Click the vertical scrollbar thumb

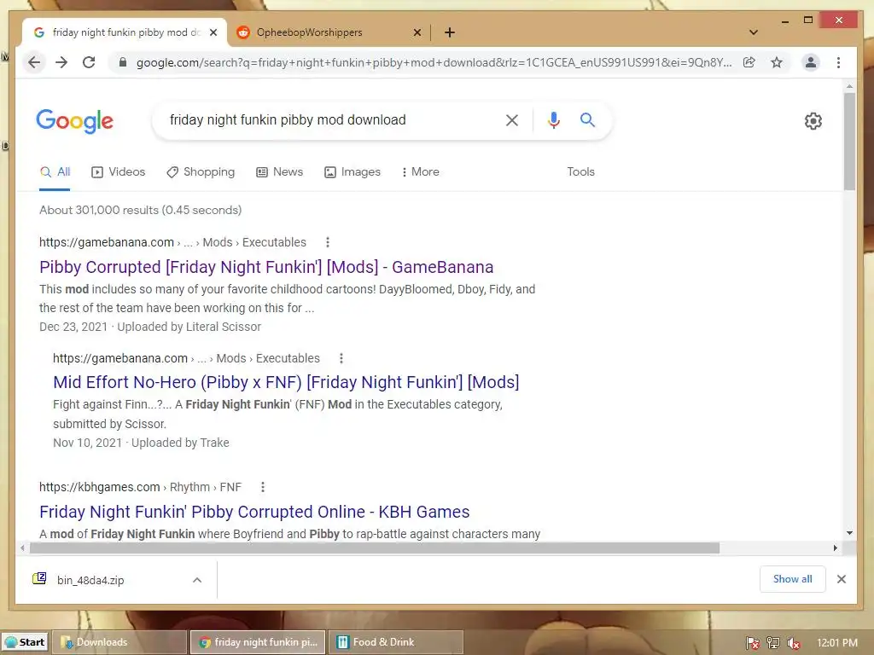849,142
